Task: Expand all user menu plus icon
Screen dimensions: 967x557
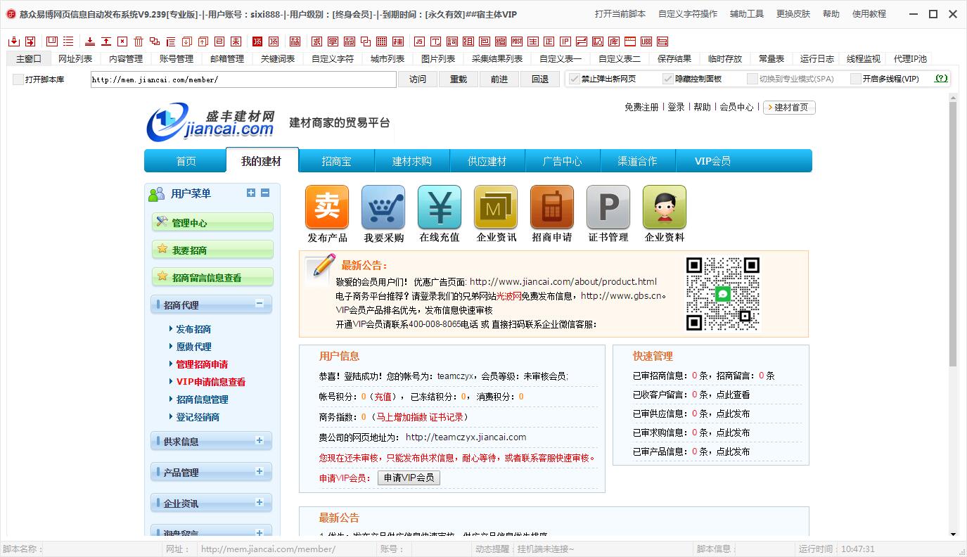Action: click(x=251, y=193)
